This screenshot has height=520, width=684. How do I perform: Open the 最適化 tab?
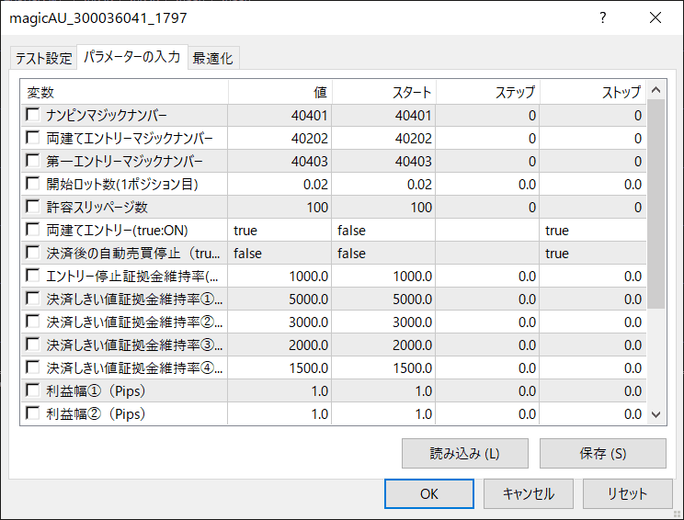pos(212,58)
